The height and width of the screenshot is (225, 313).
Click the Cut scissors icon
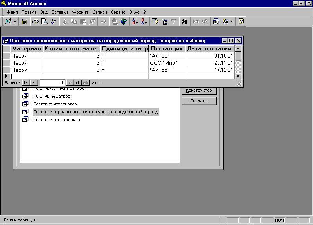point(65,21)
